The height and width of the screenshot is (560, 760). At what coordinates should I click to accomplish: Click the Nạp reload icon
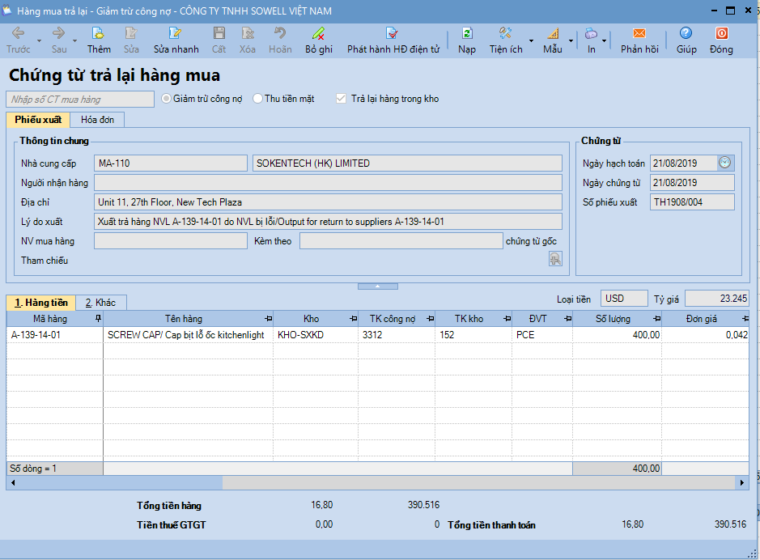pos(467,34)
